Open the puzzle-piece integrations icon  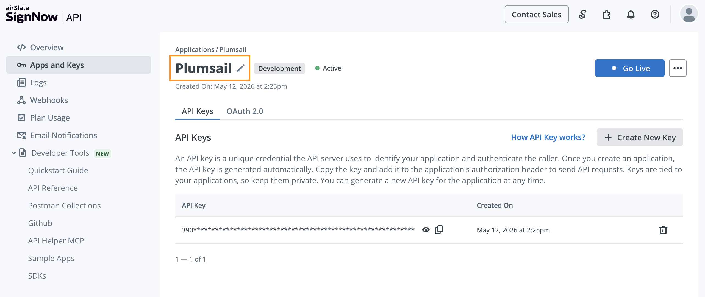(606, 14)
